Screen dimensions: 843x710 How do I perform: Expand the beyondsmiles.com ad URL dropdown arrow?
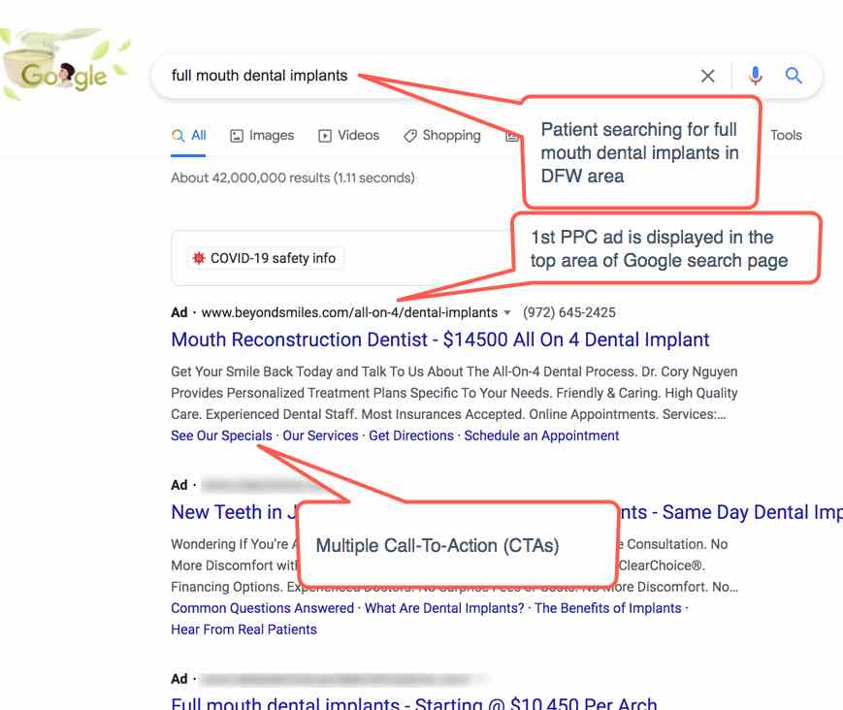[x=507, y=313]
